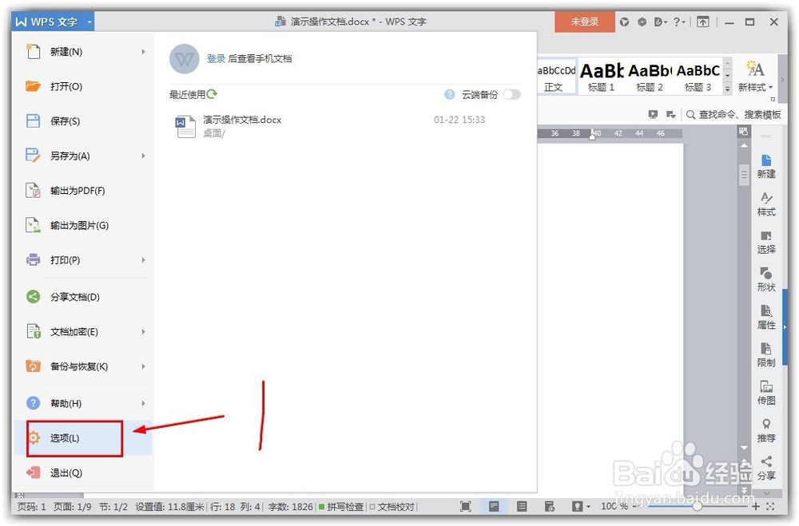The height and width of the screenshot is (526, 799).
Task: Click the 分享 side pane icon
Action: [766, 468]
